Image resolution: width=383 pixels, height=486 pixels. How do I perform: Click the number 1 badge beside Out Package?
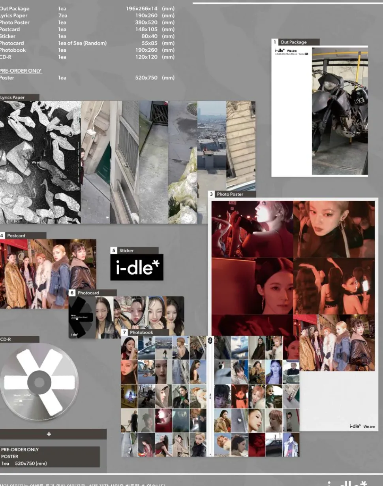pyautogui.click(x=275, y=42)
